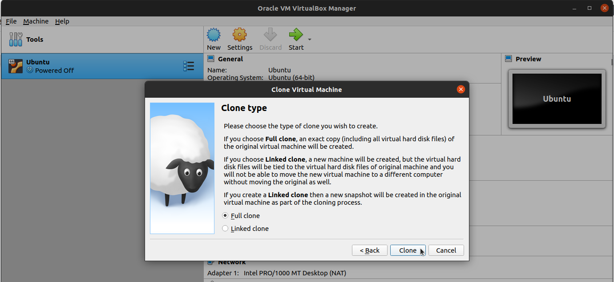Screen dimensions: 614x282
Task: Minimize the VirtualBox Manager window
Action: tap(575, 8)
